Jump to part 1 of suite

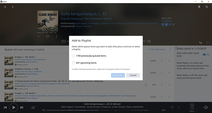point(163,24)
